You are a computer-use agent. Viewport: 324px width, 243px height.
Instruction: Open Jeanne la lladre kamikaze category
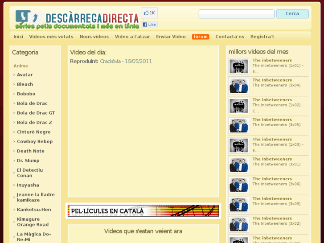point(36,197)
